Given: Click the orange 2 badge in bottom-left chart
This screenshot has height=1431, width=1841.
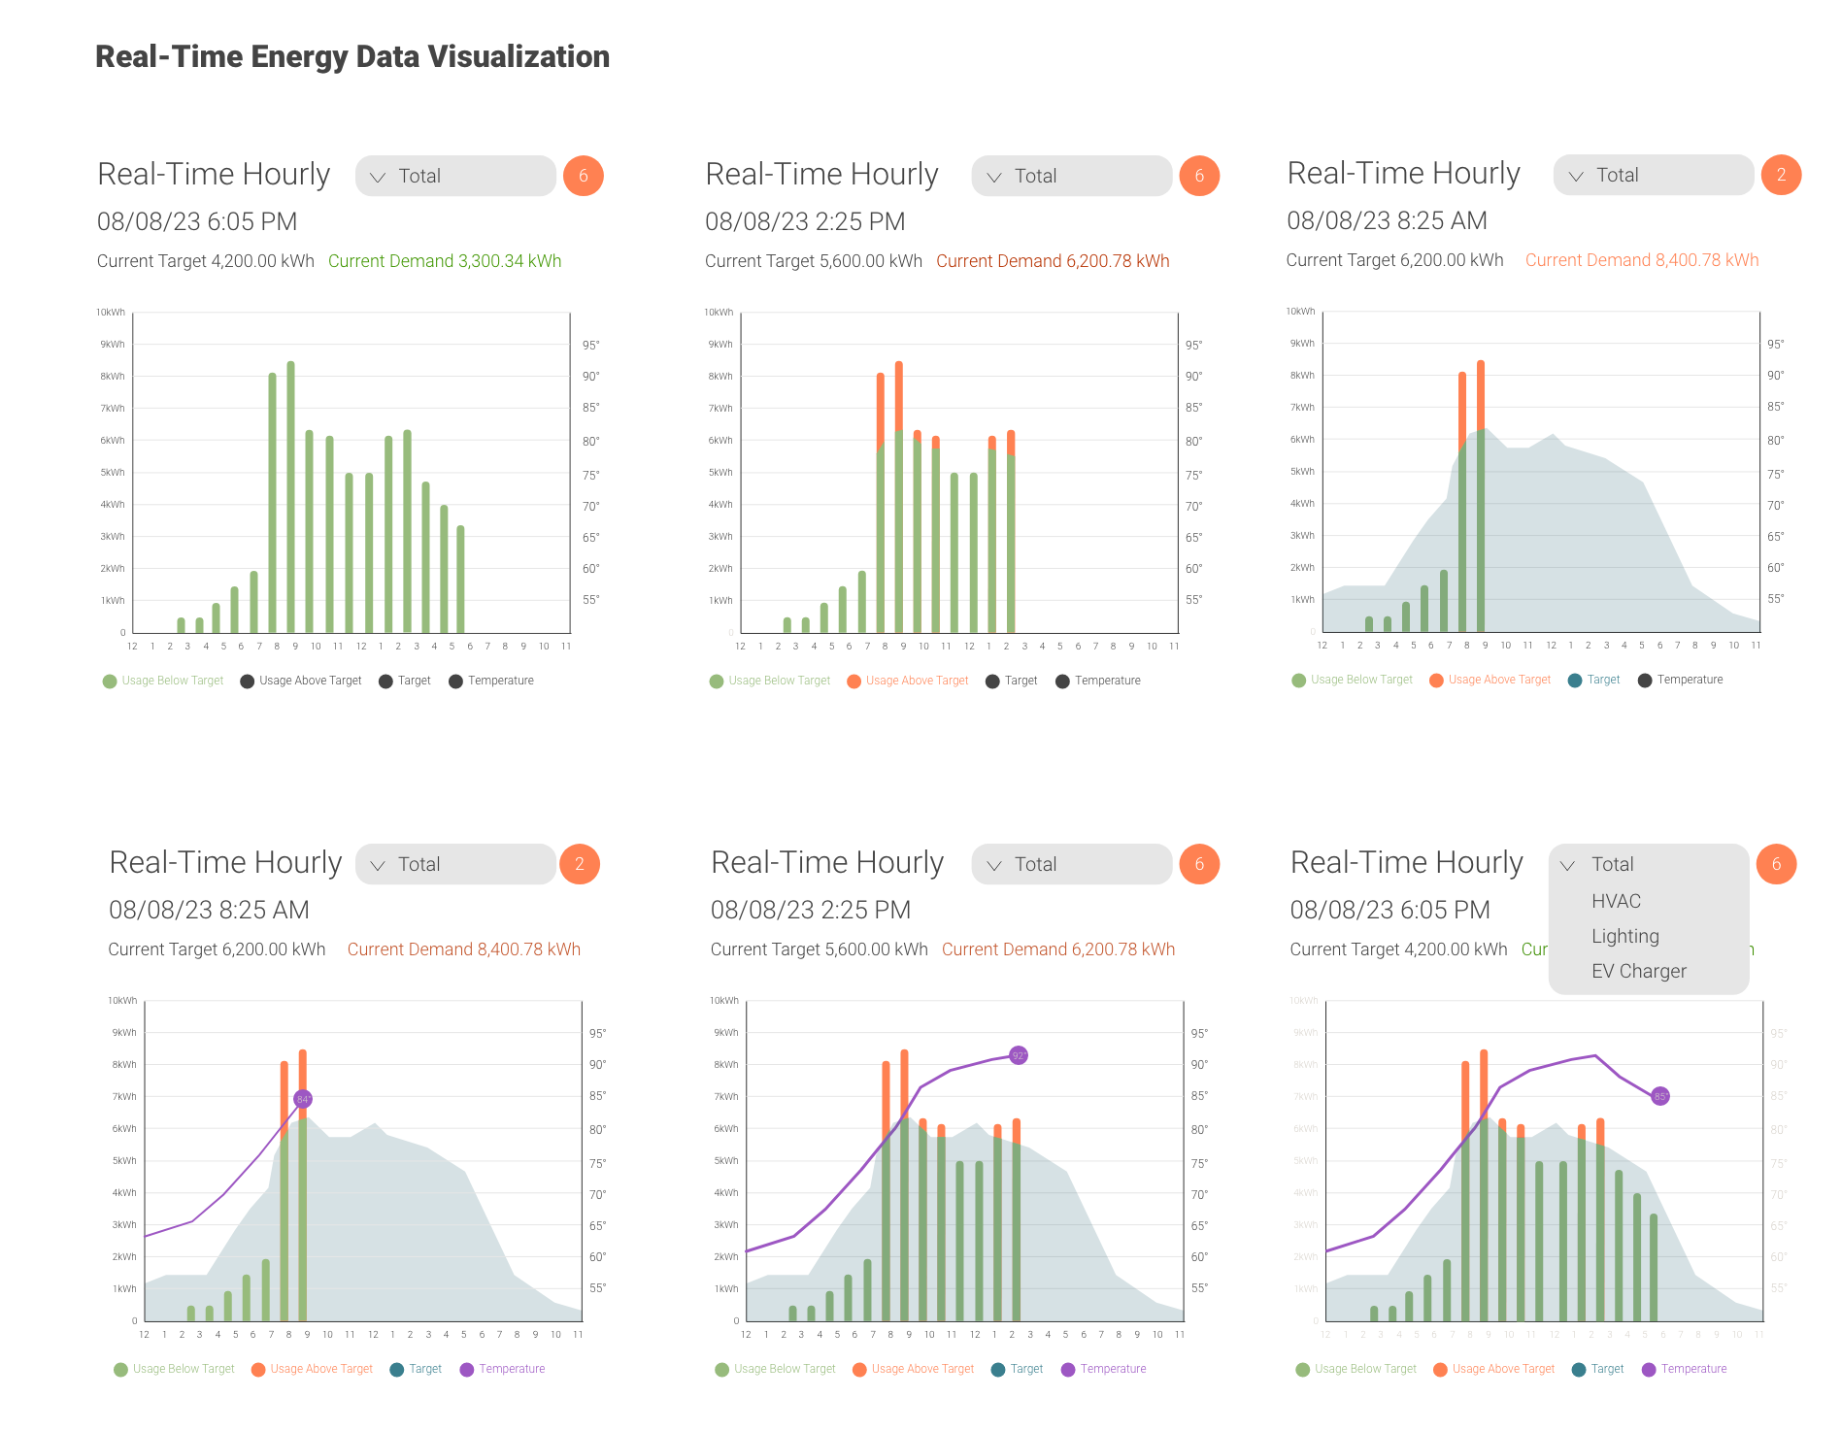Looking at the screenshot, I should [580, 864].
